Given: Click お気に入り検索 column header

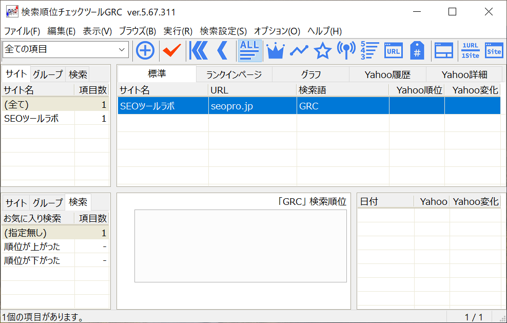Looking at the screenshot, I should (x=38, y=218).
